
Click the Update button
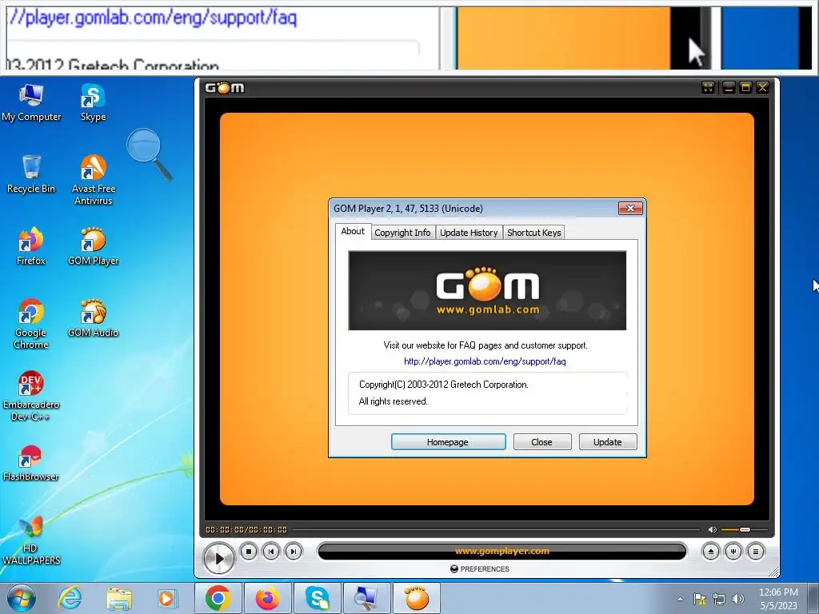click(x=608, y=442)
